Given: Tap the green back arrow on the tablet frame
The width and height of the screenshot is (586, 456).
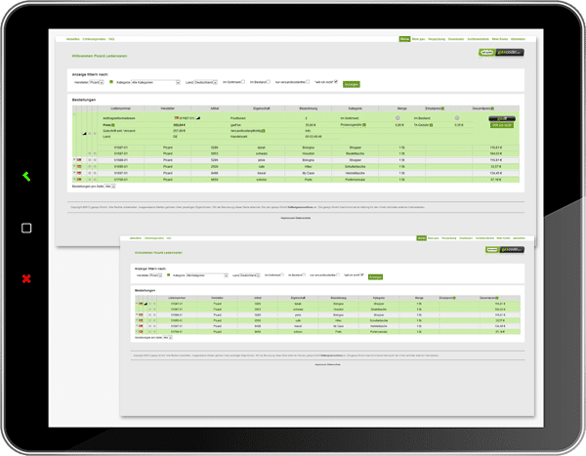Looking at the screenshot, I should coord(26,176).
